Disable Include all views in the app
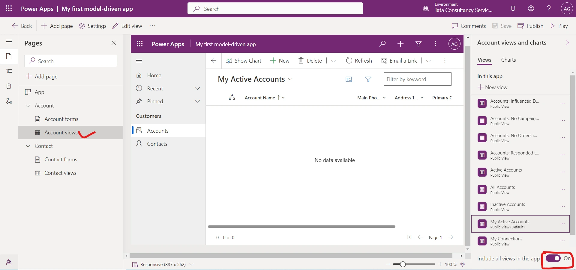Viewport: 576px width, 270px height. (x=553, y=259)
